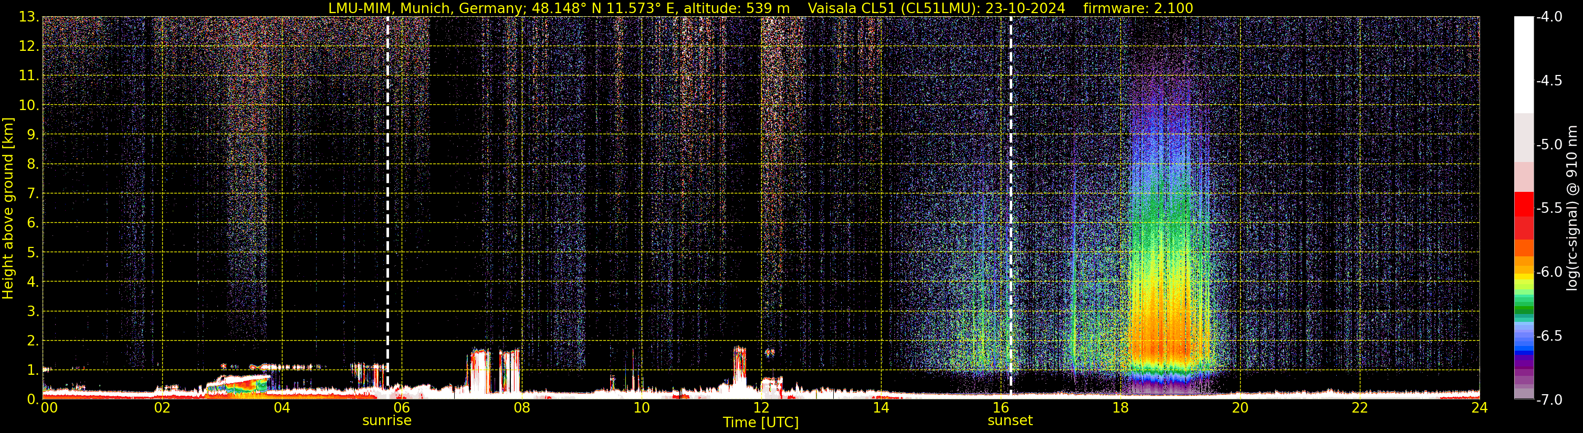This screenshot has width=1583, height=433.
Task: Click the 'LMU-MIM, Munich, Germany' title text
Action: 427,8
